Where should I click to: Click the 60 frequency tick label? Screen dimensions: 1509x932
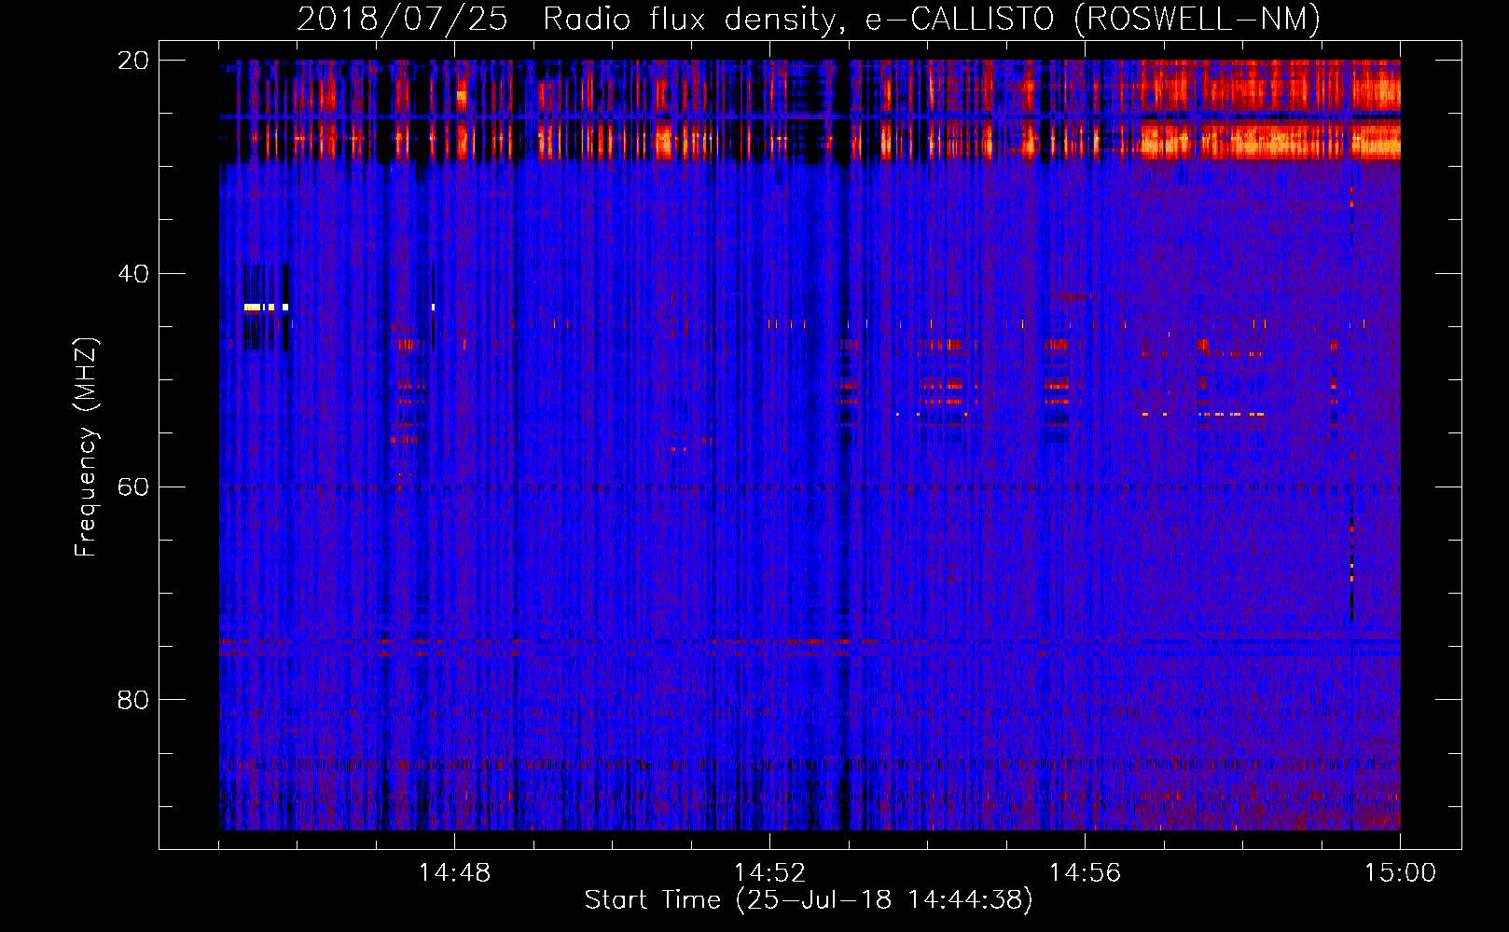132,487
